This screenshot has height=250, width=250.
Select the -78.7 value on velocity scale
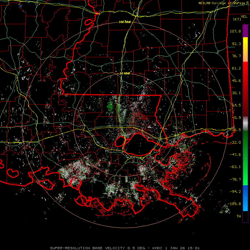click(x=235, y=179)
